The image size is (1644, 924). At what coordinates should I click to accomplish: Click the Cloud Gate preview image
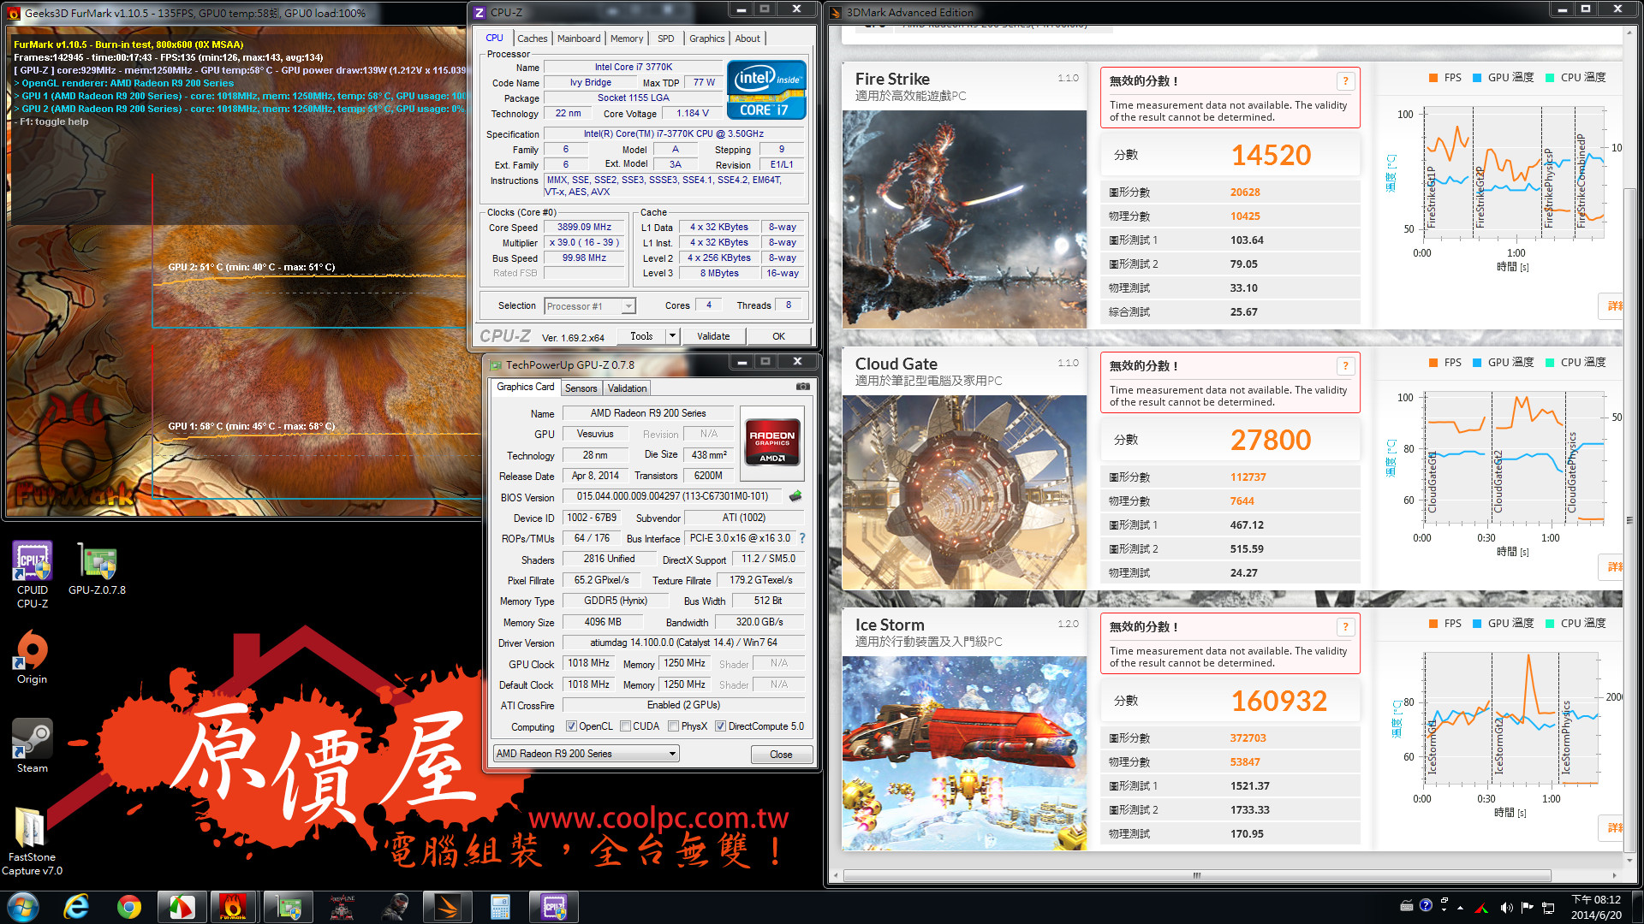(x=964, y=492)
